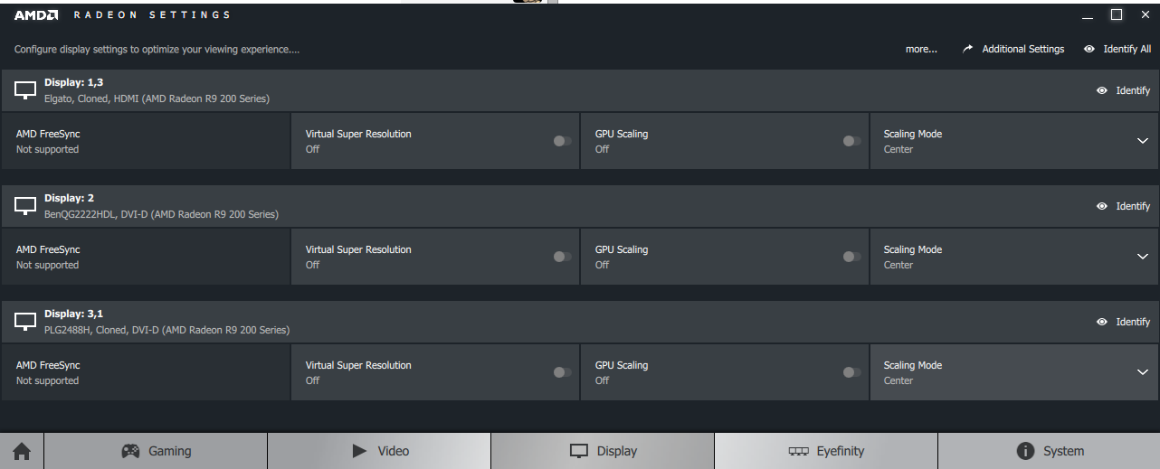1160x469 pixels.
Task: Identify the Elgato display 1,3
Action: coord(1123,90)
